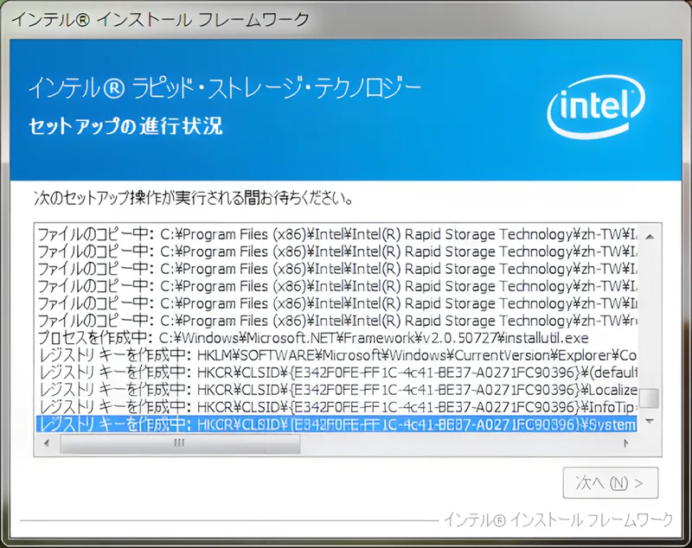Click the 次へ (N) button
This screenshot has height=548, width=692.
click(x=612, y=483)
